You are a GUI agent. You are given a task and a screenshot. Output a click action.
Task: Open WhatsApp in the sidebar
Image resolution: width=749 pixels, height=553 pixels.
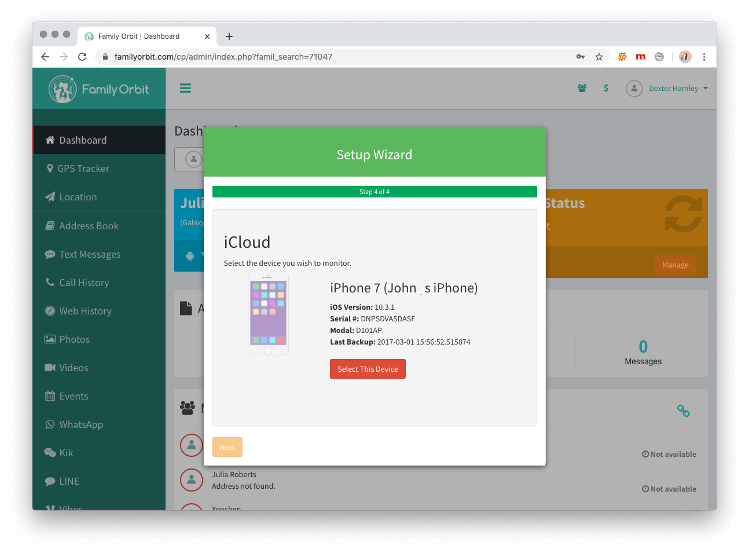pyautogui.click(x=99, y=424)
